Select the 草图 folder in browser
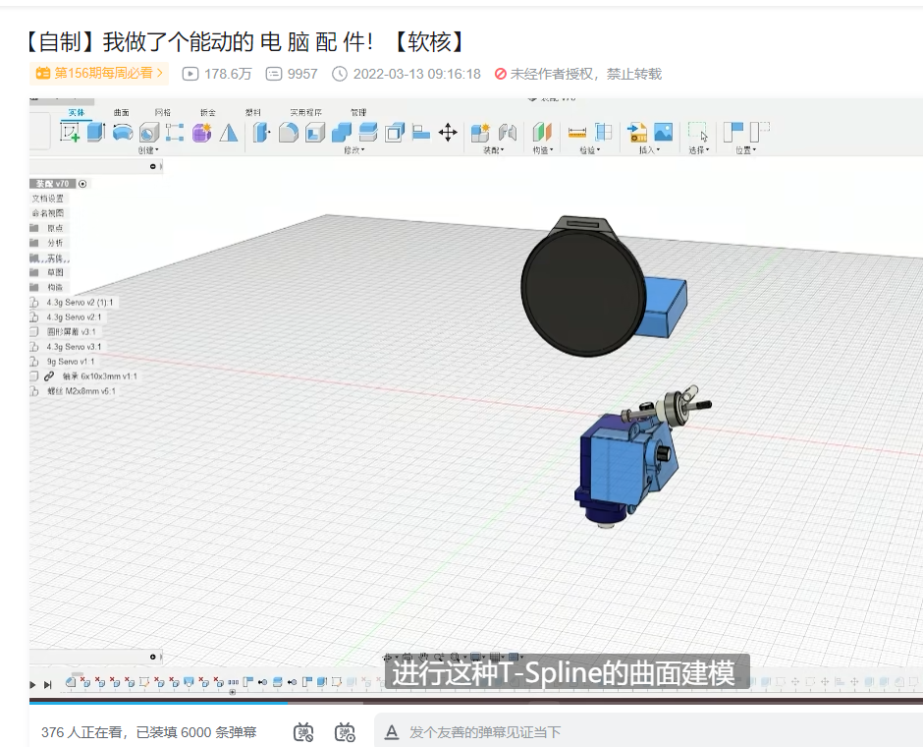 55,272
